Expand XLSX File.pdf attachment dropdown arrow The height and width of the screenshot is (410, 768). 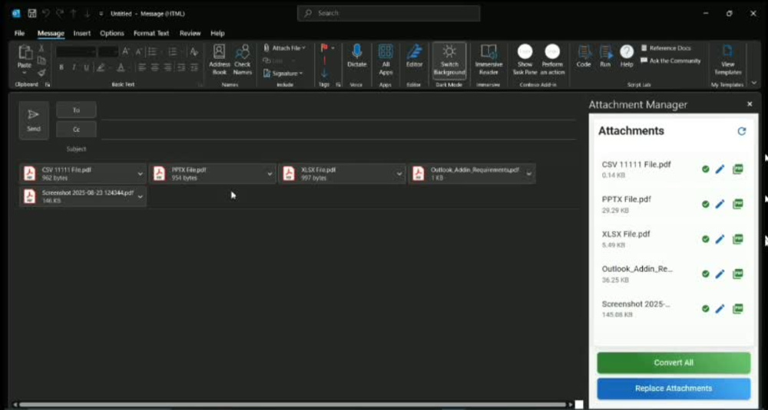pyautogui.click(x=399, y=174)
